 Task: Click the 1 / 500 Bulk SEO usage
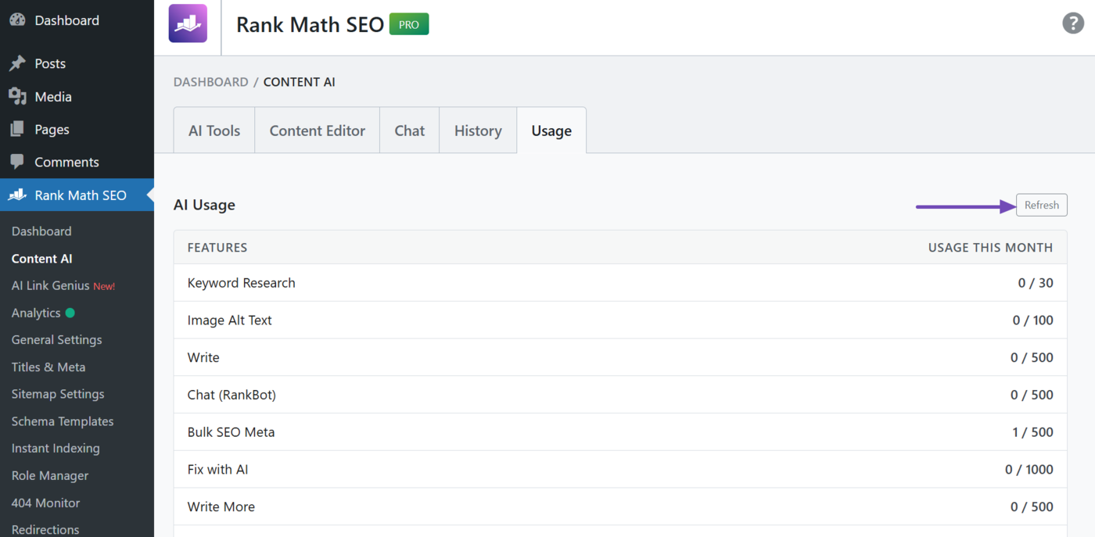click(1032, 432)
